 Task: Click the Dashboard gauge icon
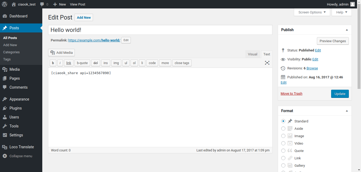[5, 16]
